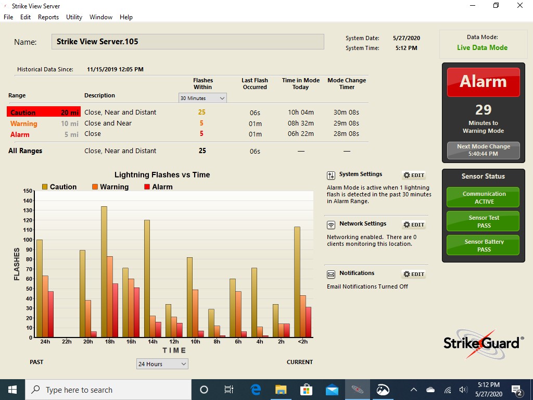Screen dimensions: 533x400
Task: Open the 24 Hours time range dropdown
Action: [x=162, y=364]
